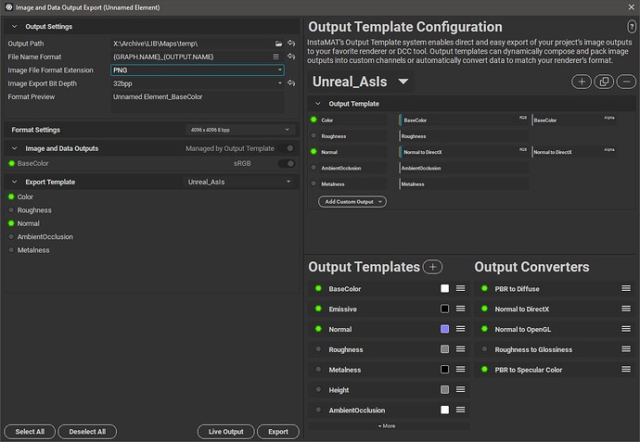Reset the Output Path with the revert arrow
Screen dimensions: 640x442
(x=291, y=44)
